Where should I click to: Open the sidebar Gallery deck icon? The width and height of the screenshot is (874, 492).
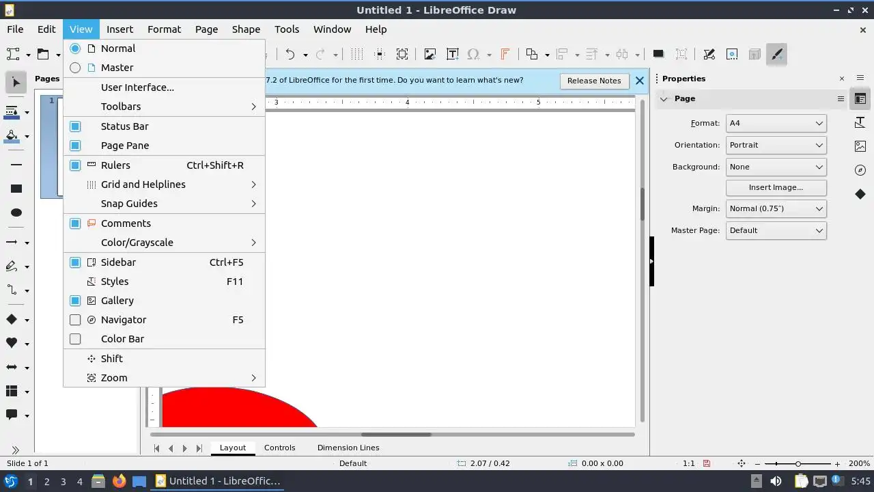pyautogui.click(x=860, y=146)
